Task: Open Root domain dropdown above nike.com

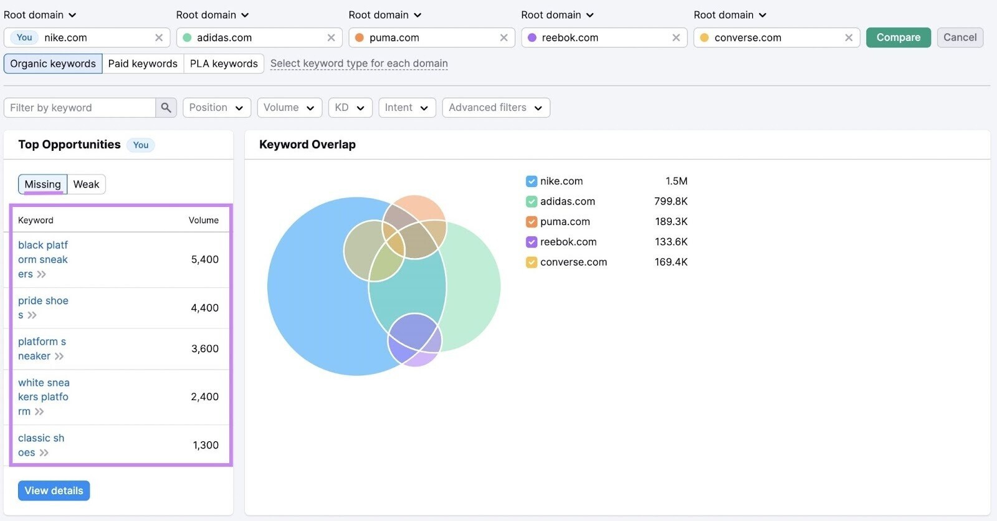Action: coord(40,15)
